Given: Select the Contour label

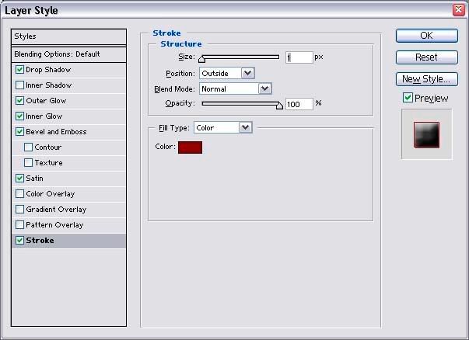Looking at the screenshot, I should (x=48, y=147).
